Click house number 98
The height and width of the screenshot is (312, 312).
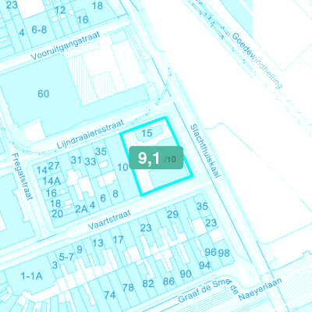(x=224, y=253)
